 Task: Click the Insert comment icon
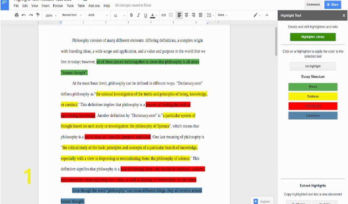point(171,15)
